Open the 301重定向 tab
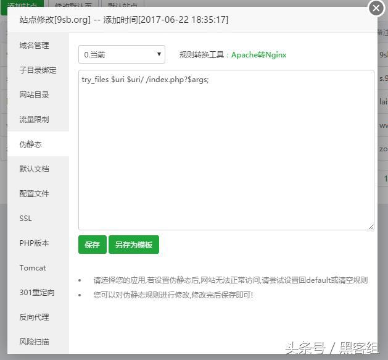The image size is (388, 360). (x=38, y=292)
